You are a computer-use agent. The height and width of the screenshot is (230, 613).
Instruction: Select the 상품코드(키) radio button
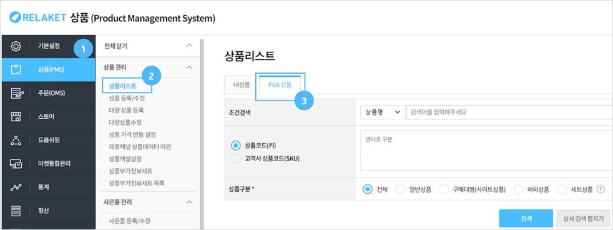tap(235, 146)
